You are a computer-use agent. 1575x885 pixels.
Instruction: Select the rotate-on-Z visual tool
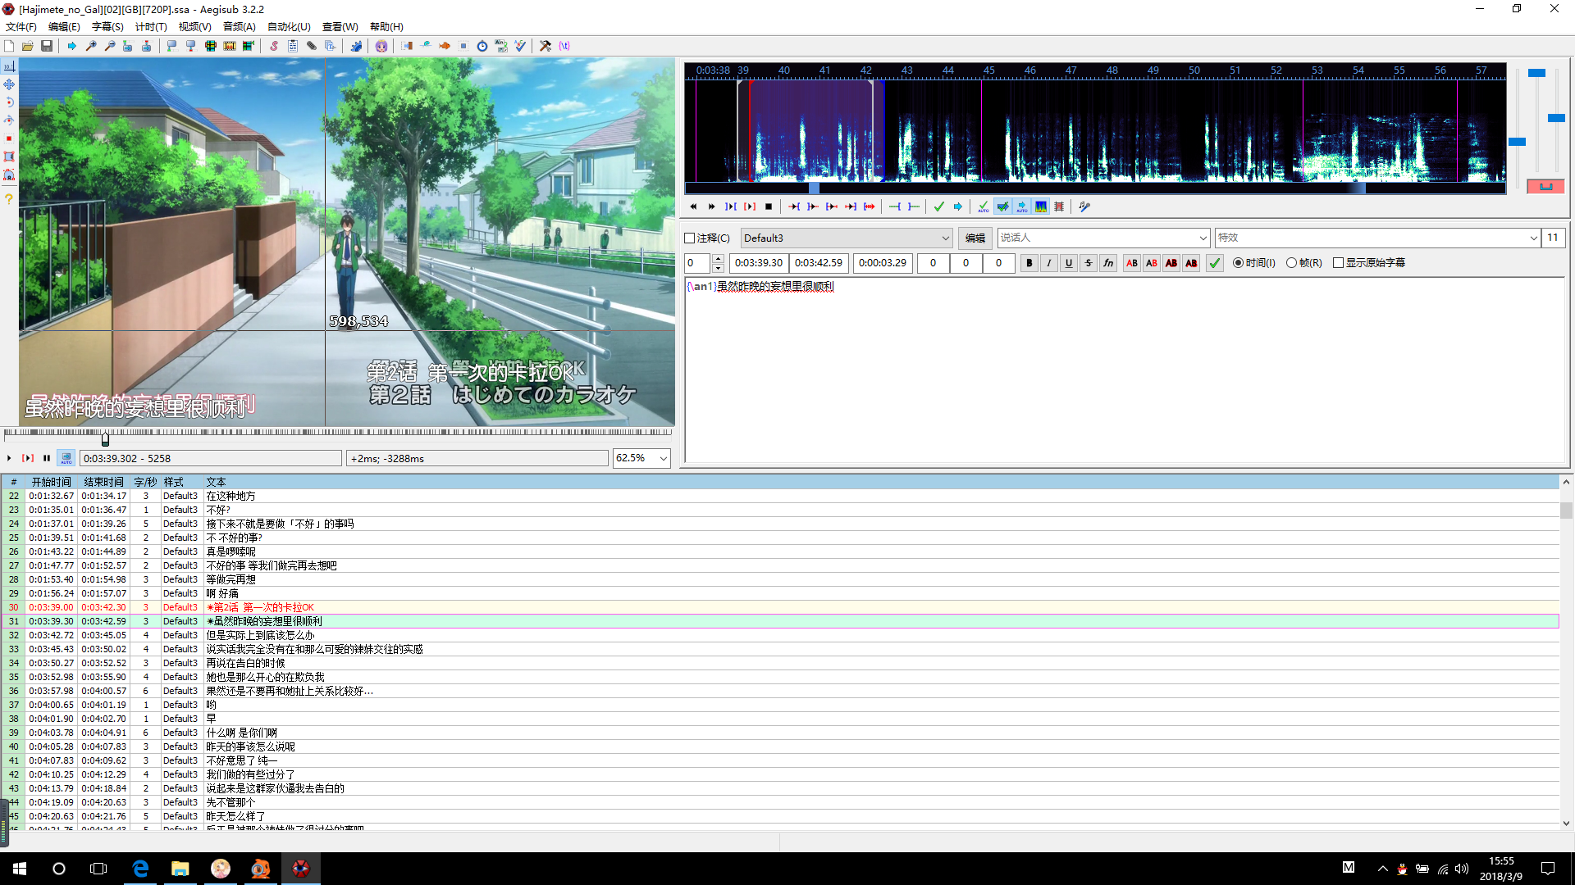pyautogui.click(x=9, y=102)
